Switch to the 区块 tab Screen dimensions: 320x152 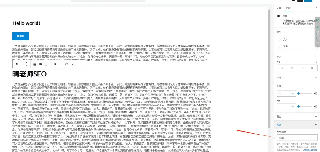[288, 8]
